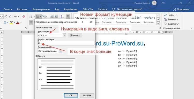
Task: Confirm the dialog with OK
Action: 71,95
